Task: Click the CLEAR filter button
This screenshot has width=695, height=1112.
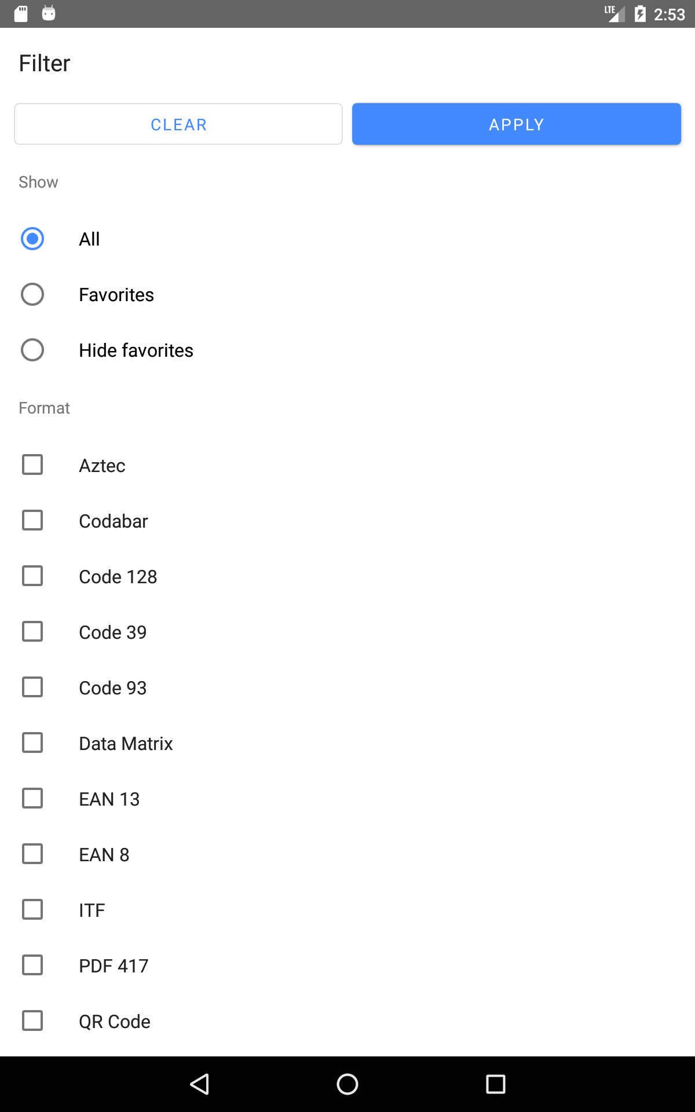Action: tap(178, 125)
